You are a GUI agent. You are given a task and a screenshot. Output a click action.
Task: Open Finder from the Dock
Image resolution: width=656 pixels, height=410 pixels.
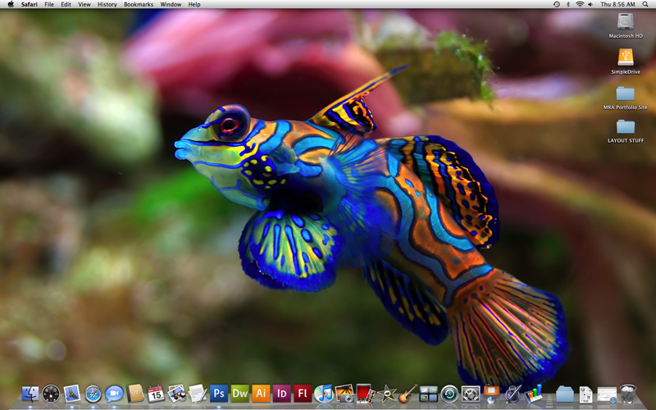click(30, 394)
